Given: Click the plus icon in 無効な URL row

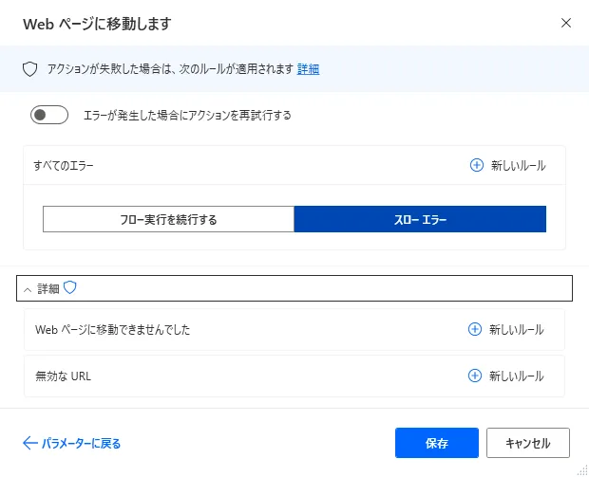Looking at the screenshot, I should click(x=475, y=376).
